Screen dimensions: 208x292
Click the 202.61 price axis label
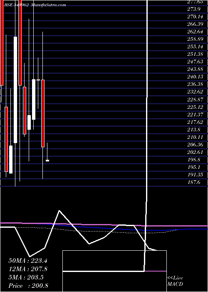click(195, 152)
